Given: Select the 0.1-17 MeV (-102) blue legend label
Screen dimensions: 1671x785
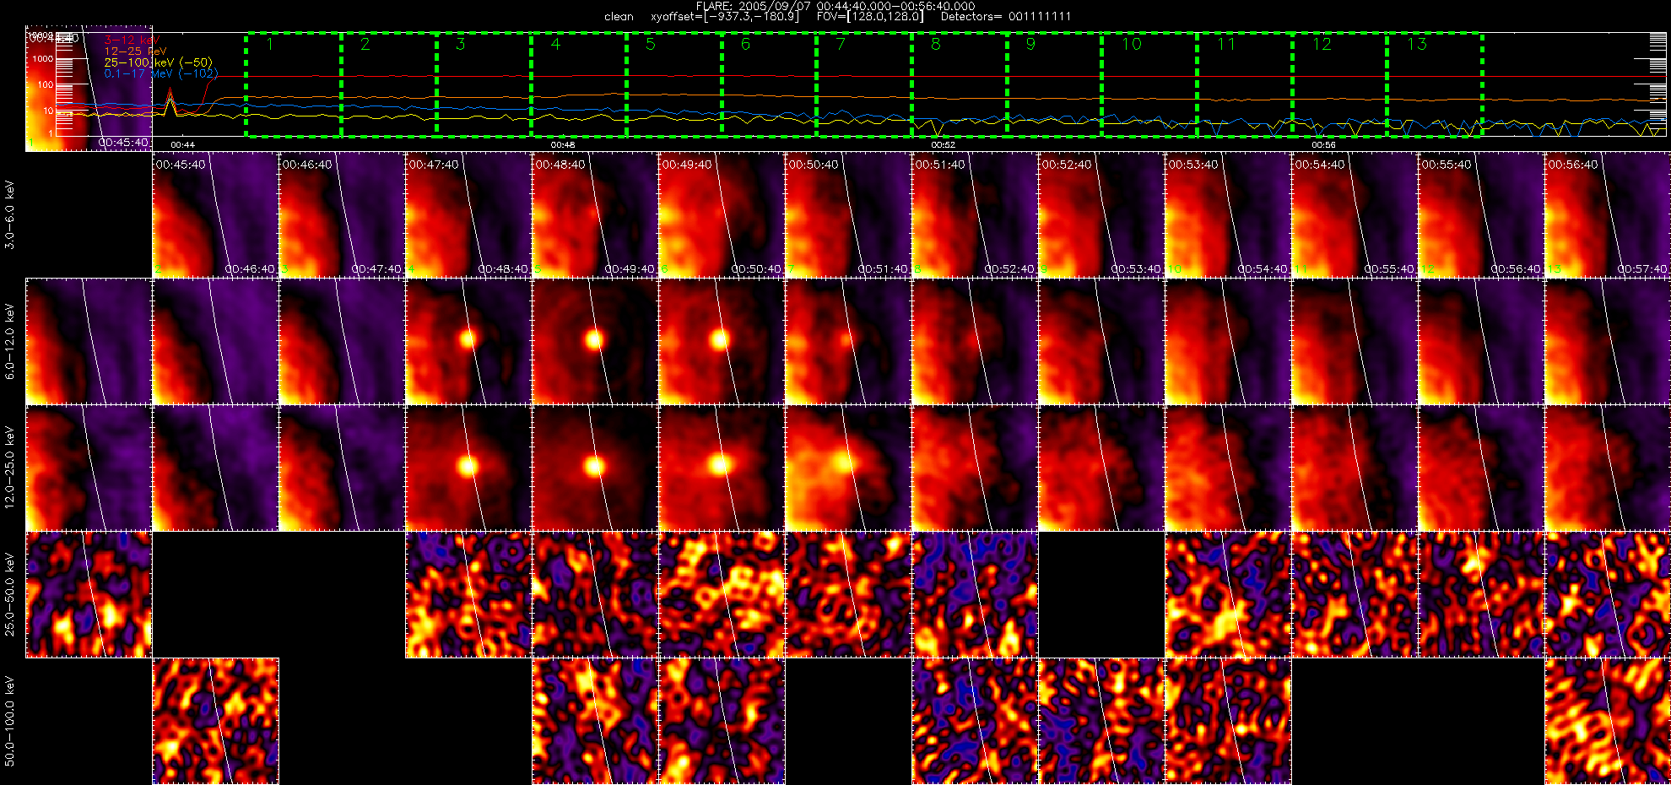Looking at the screenshot, I should [160, 73].
